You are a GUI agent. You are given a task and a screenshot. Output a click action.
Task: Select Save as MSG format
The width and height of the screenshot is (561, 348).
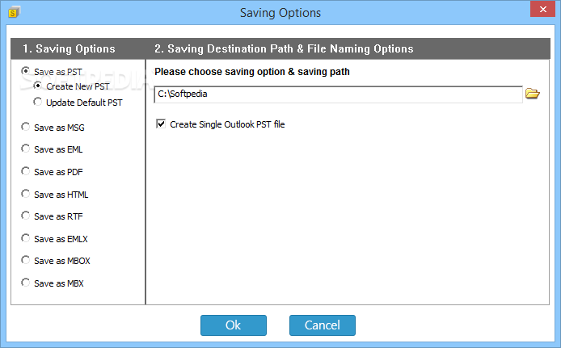26,127
